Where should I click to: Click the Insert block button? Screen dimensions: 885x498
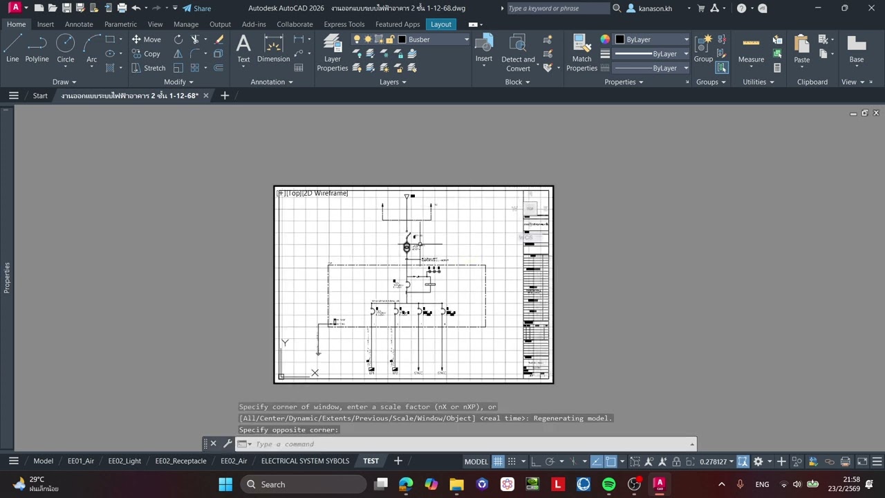tap(484, 48)
